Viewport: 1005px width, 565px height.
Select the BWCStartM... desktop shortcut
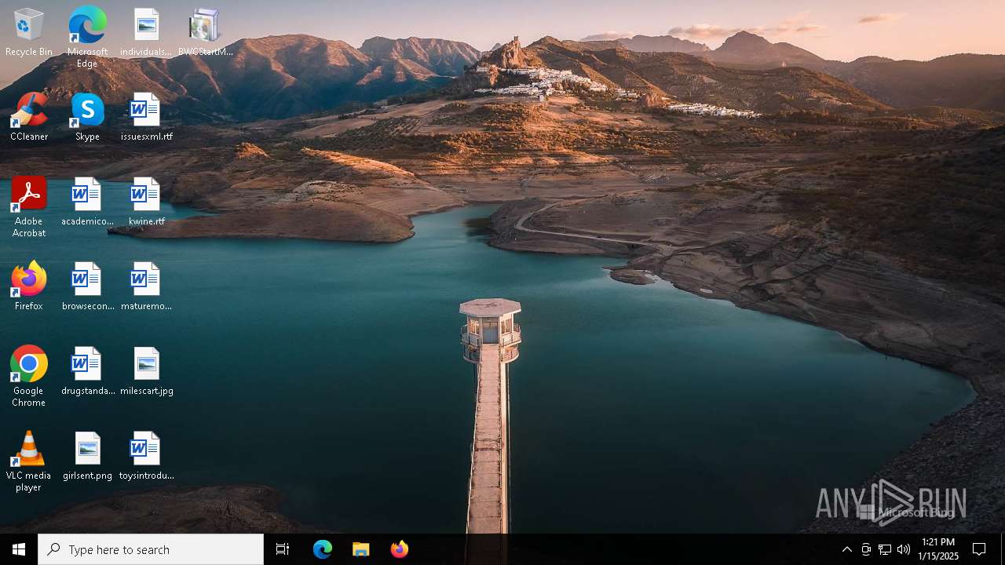205,32
